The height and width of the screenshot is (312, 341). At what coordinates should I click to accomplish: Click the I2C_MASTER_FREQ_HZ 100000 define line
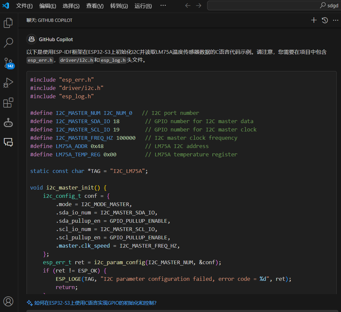(134, 138)
